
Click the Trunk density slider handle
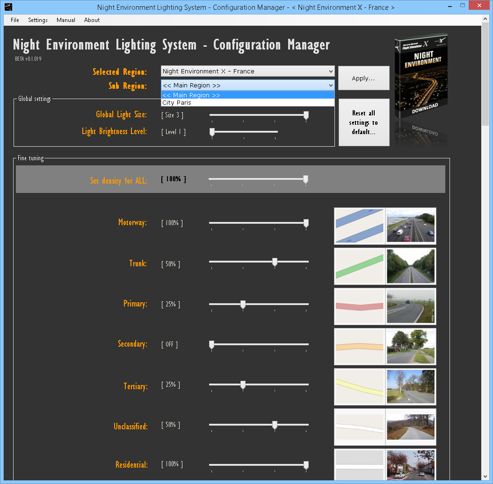(275, 262)
